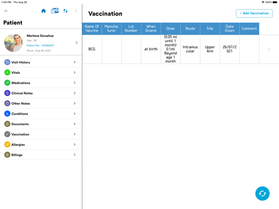Select the Name Of Vaccine column header
This screenshot has width=279, height=209.
tap(92, 29)
